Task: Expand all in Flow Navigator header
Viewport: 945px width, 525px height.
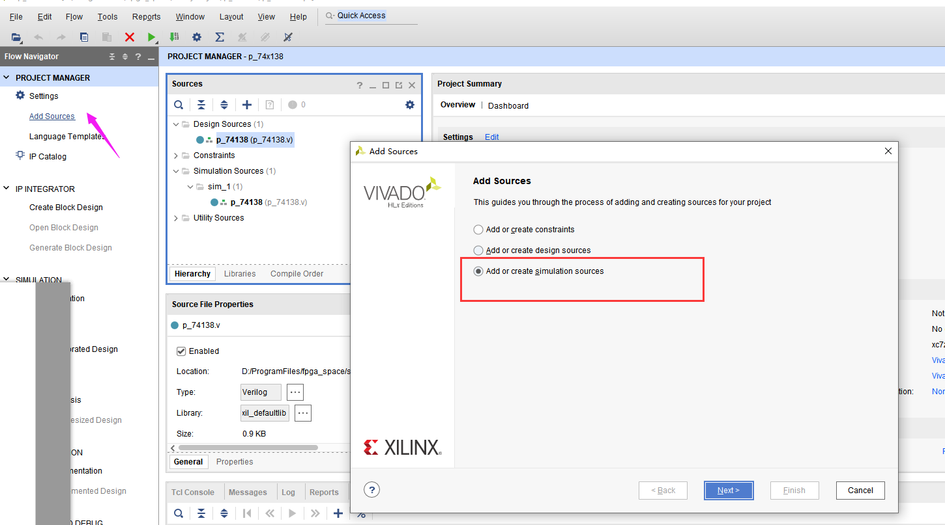Action: pos(125,57)
